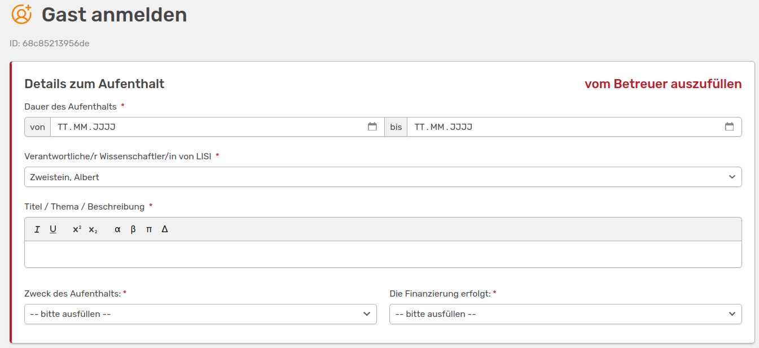Apply subscript x₂ formatting

click(93, 229)
